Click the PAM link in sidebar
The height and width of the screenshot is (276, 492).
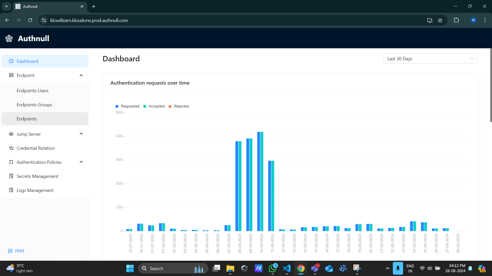[x=19, y=251]
